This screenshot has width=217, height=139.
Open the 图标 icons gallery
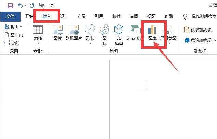coord(105,35)
